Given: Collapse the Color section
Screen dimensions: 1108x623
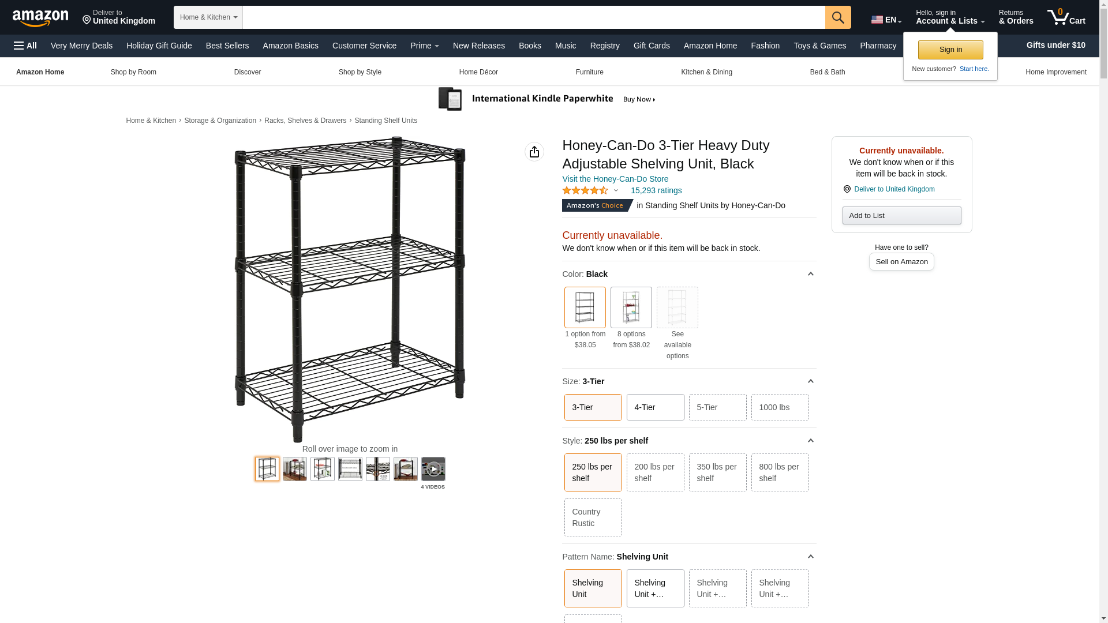Looking at the screenshot, I should pos(810,274).
